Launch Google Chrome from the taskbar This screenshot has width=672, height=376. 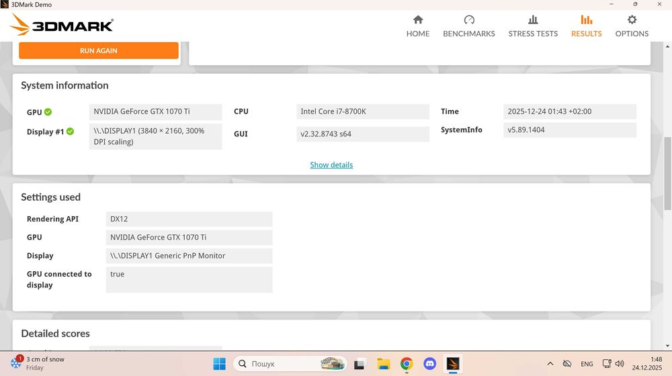(407, 364)
